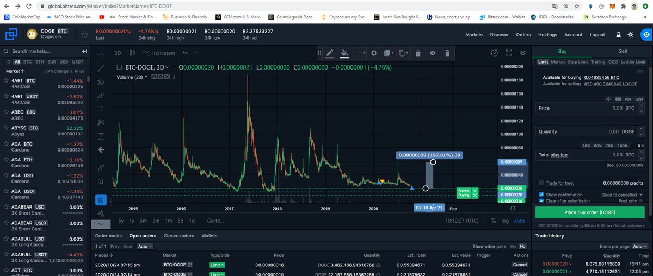This screenshot has height=276, width=653.
Task: Click the candlestick chart style icon
Action: (132, 53)
